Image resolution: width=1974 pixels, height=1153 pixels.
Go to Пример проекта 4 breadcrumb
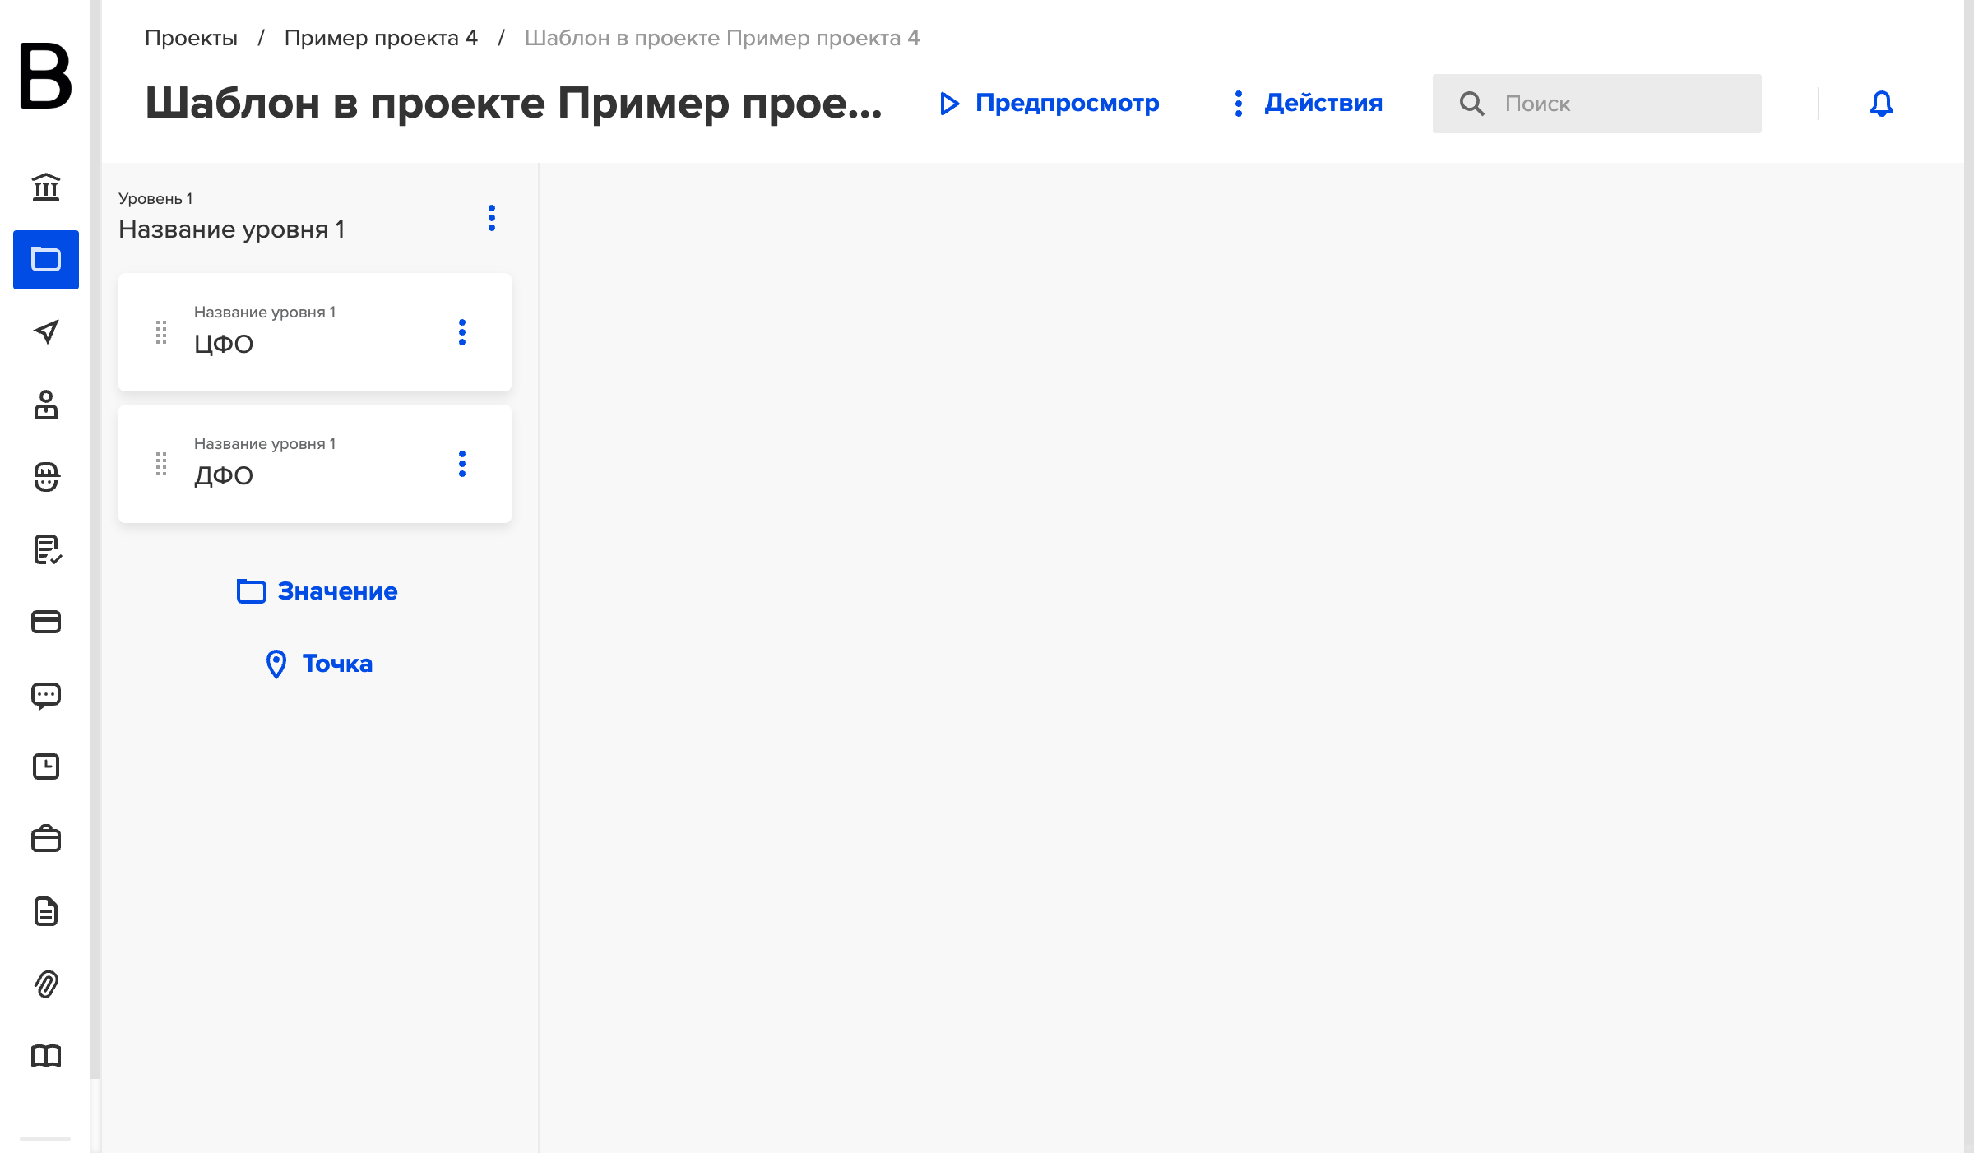[x=381, y=38]
